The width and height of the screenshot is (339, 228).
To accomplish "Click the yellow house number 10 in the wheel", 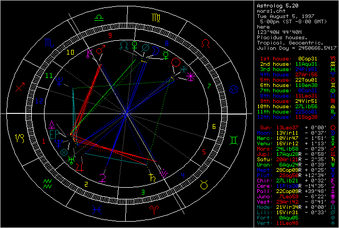I will point(70,52).
